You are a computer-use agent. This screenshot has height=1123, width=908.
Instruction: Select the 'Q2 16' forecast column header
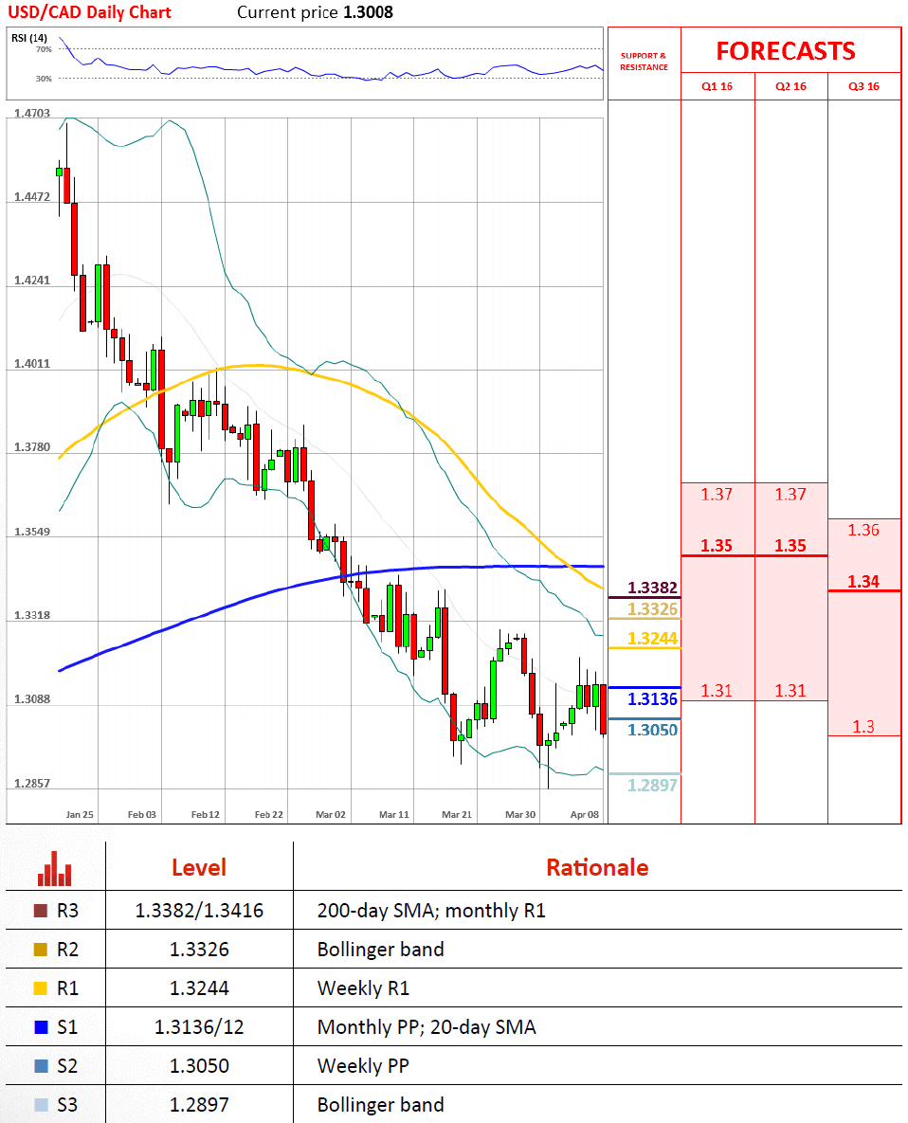coord(790,86)
